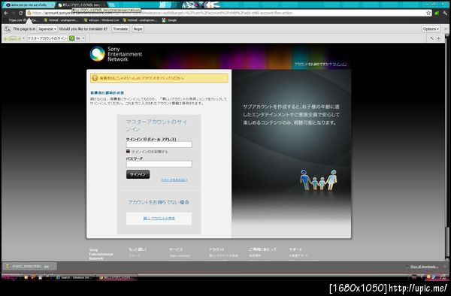The image size is (451, 296).
Task: Click the Search Windows taskbar item
Action: tap(74, 278)
